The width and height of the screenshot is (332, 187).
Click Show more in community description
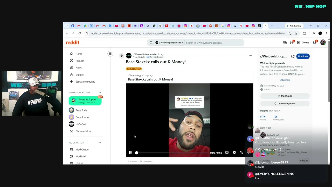tap(285, 80)
